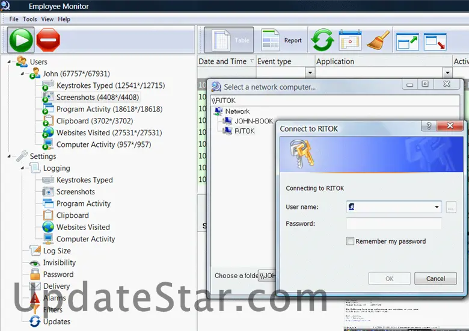469x331 pixels.
Task: Enable Remember my password checkbox
Action: 351,241
